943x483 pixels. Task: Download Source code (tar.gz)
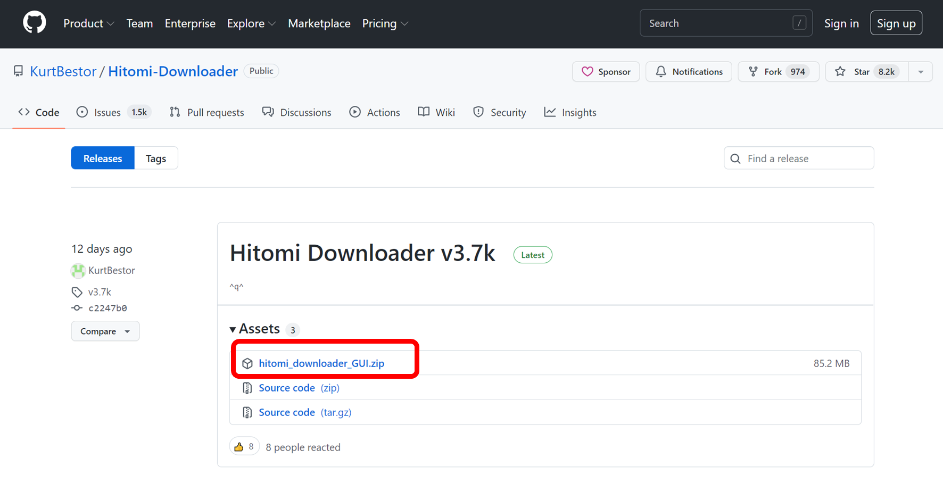click(305, 412)
